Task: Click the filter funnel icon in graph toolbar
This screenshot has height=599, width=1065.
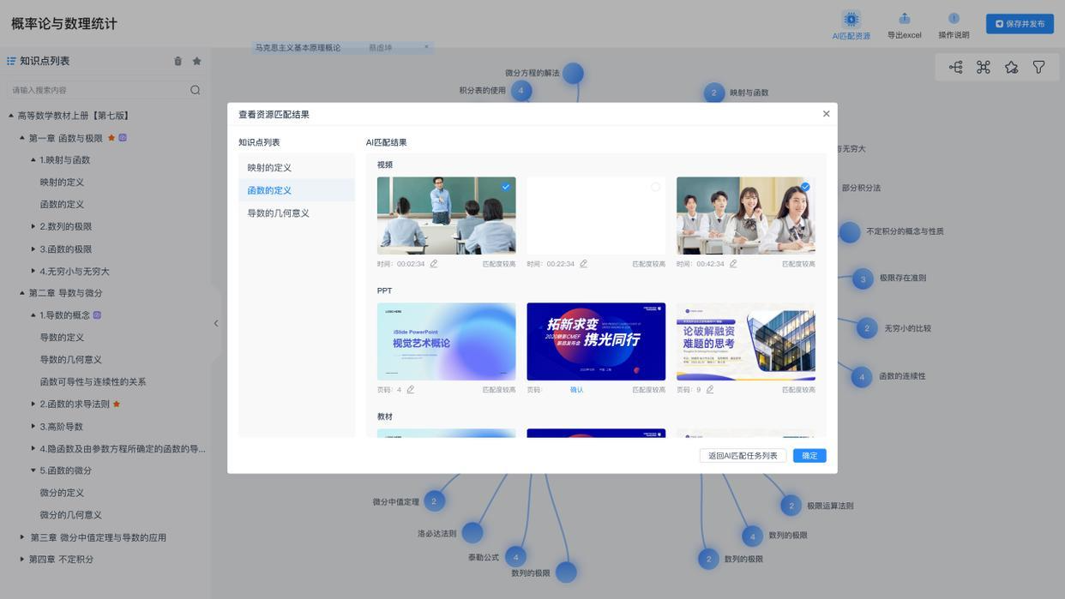Action: [x=1038, y=67]
